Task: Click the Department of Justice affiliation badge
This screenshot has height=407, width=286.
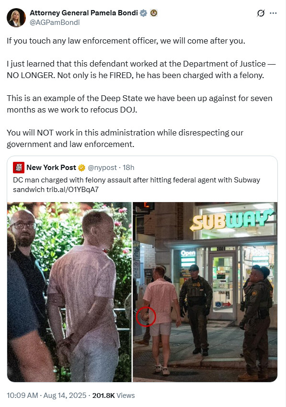Action: coord(154,13)
